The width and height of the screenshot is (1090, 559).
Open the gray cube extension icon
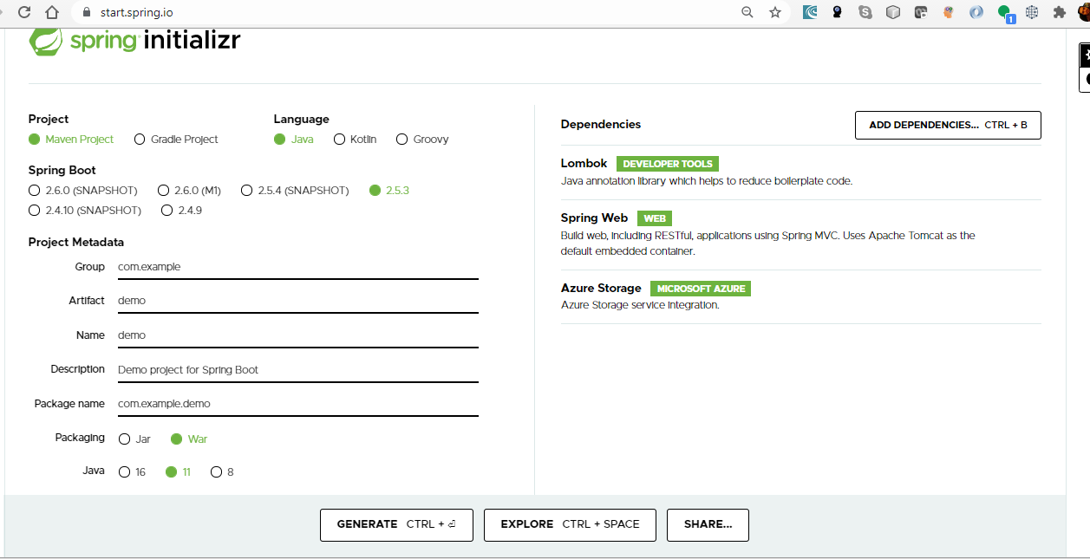point(893,12)
